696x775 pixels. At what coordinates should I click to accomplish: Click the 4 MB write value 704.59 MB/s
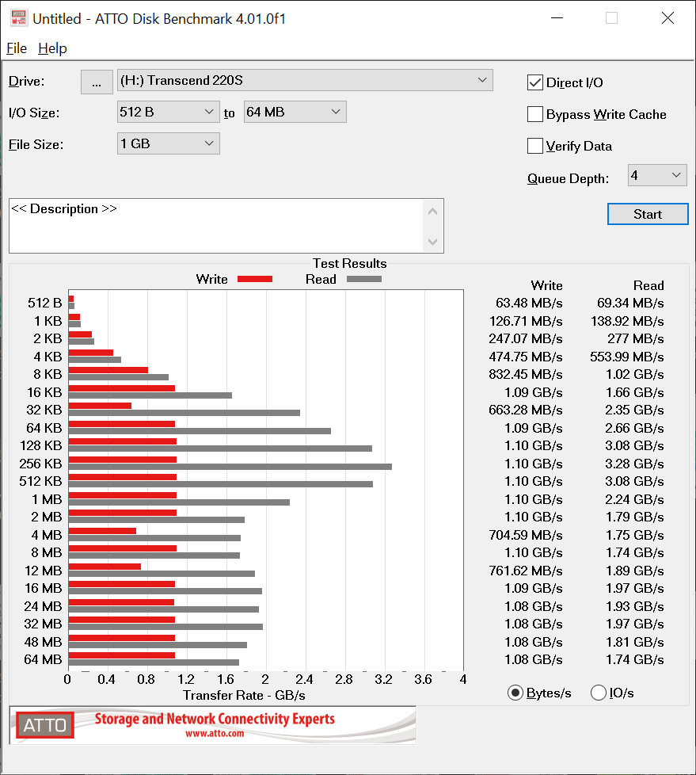(x=526, y=535)
